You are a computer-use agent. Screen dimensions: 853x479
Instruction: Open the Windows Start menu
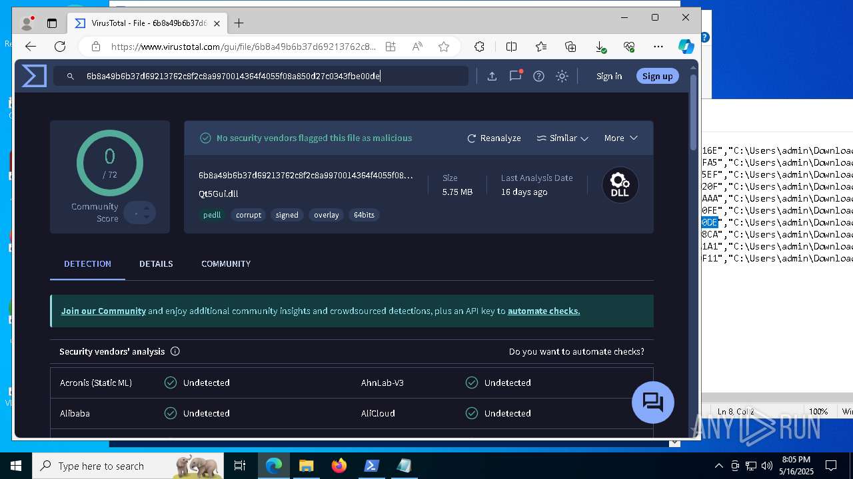coord(15,466)
